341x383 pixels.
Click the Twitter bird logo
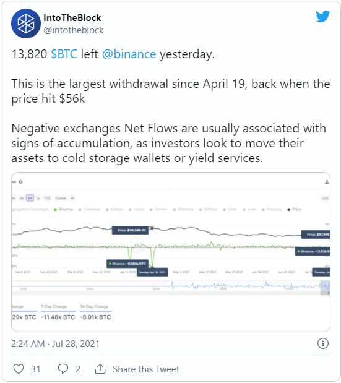coord(322,17)
